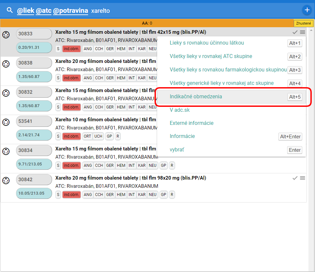Screen dimensions: 315x272
Task: Click the checkmark icon on Xarelto 98x20 mg row
Action: 295,178
